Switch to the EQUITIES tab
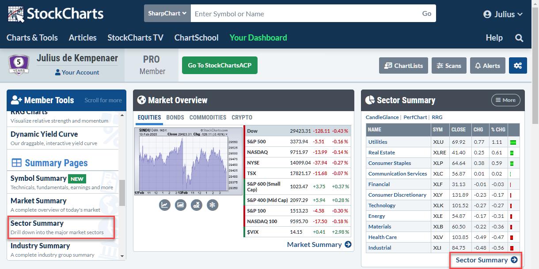539x269 pixels. (149, 117)
